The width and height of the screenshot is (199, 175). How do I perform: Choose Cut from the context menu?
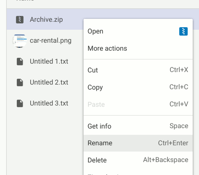138,70
